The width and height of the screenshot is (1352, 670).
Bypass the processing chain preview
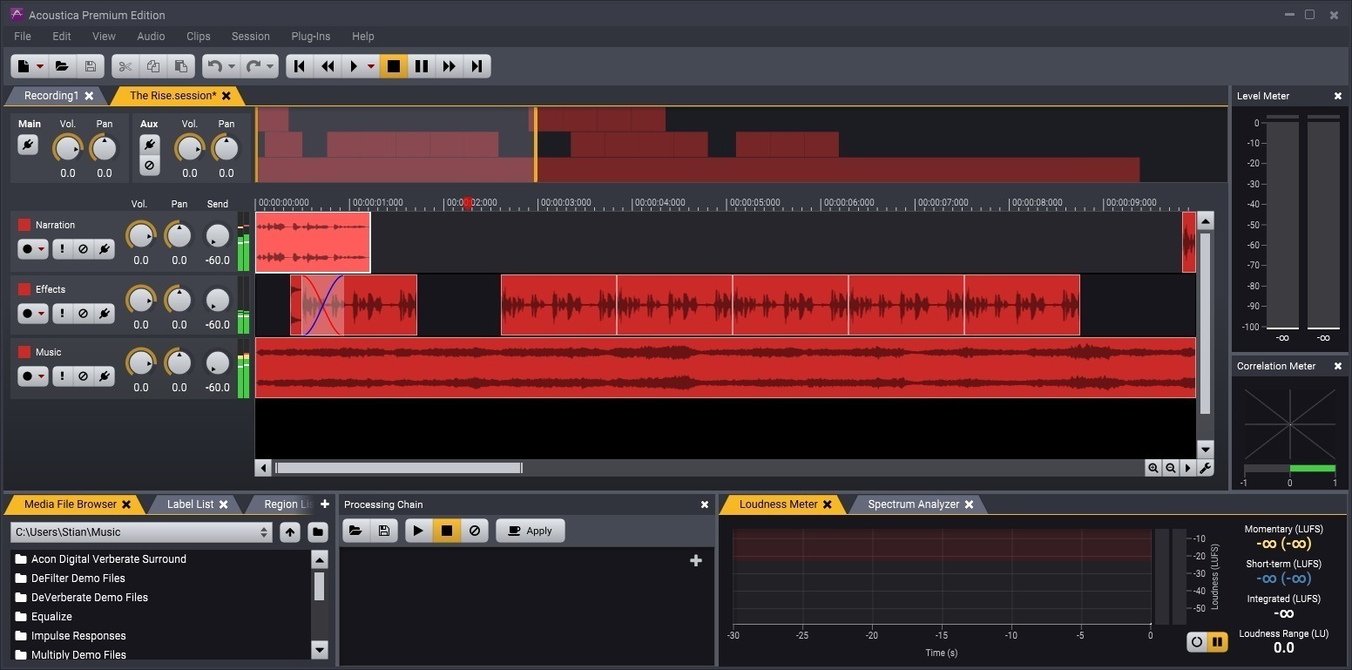(475, 531)
